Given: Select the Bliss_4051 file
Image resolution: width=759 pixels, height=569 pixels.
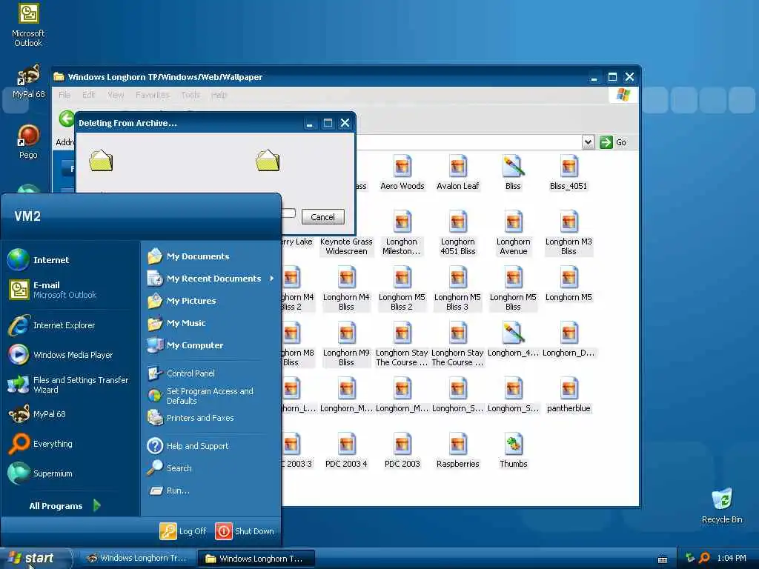Looking at the screenshot, I should 569,173.
